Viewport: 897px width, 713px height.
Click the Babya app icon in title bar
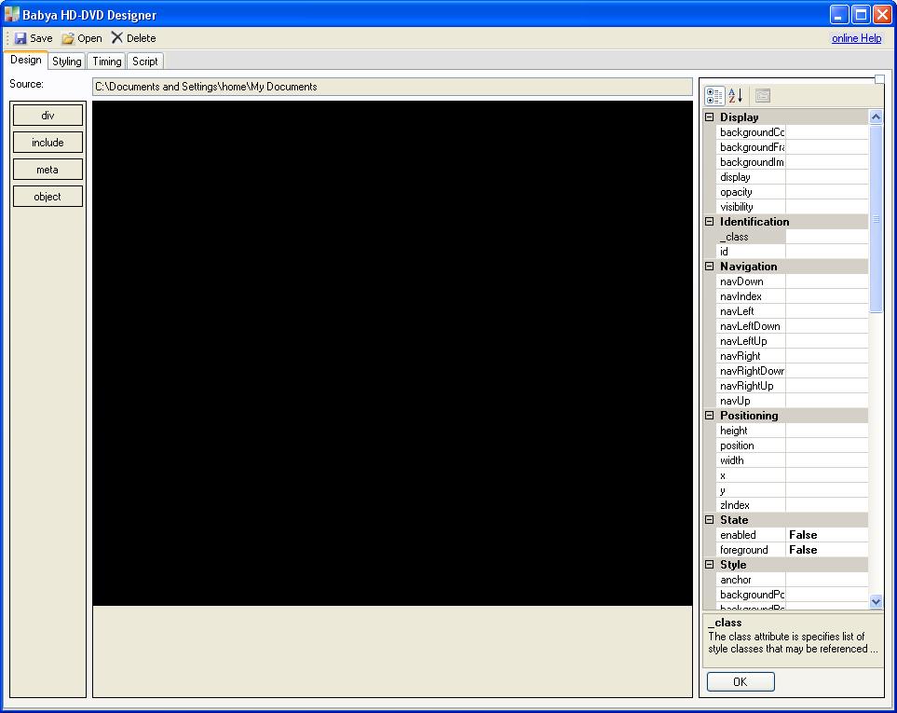(x=12, y=15)
